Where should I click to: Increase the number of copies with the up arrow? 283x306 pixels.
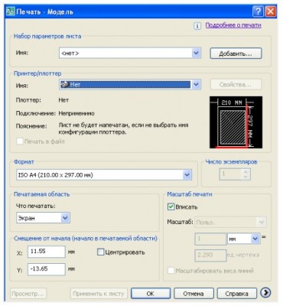(246, 172)
